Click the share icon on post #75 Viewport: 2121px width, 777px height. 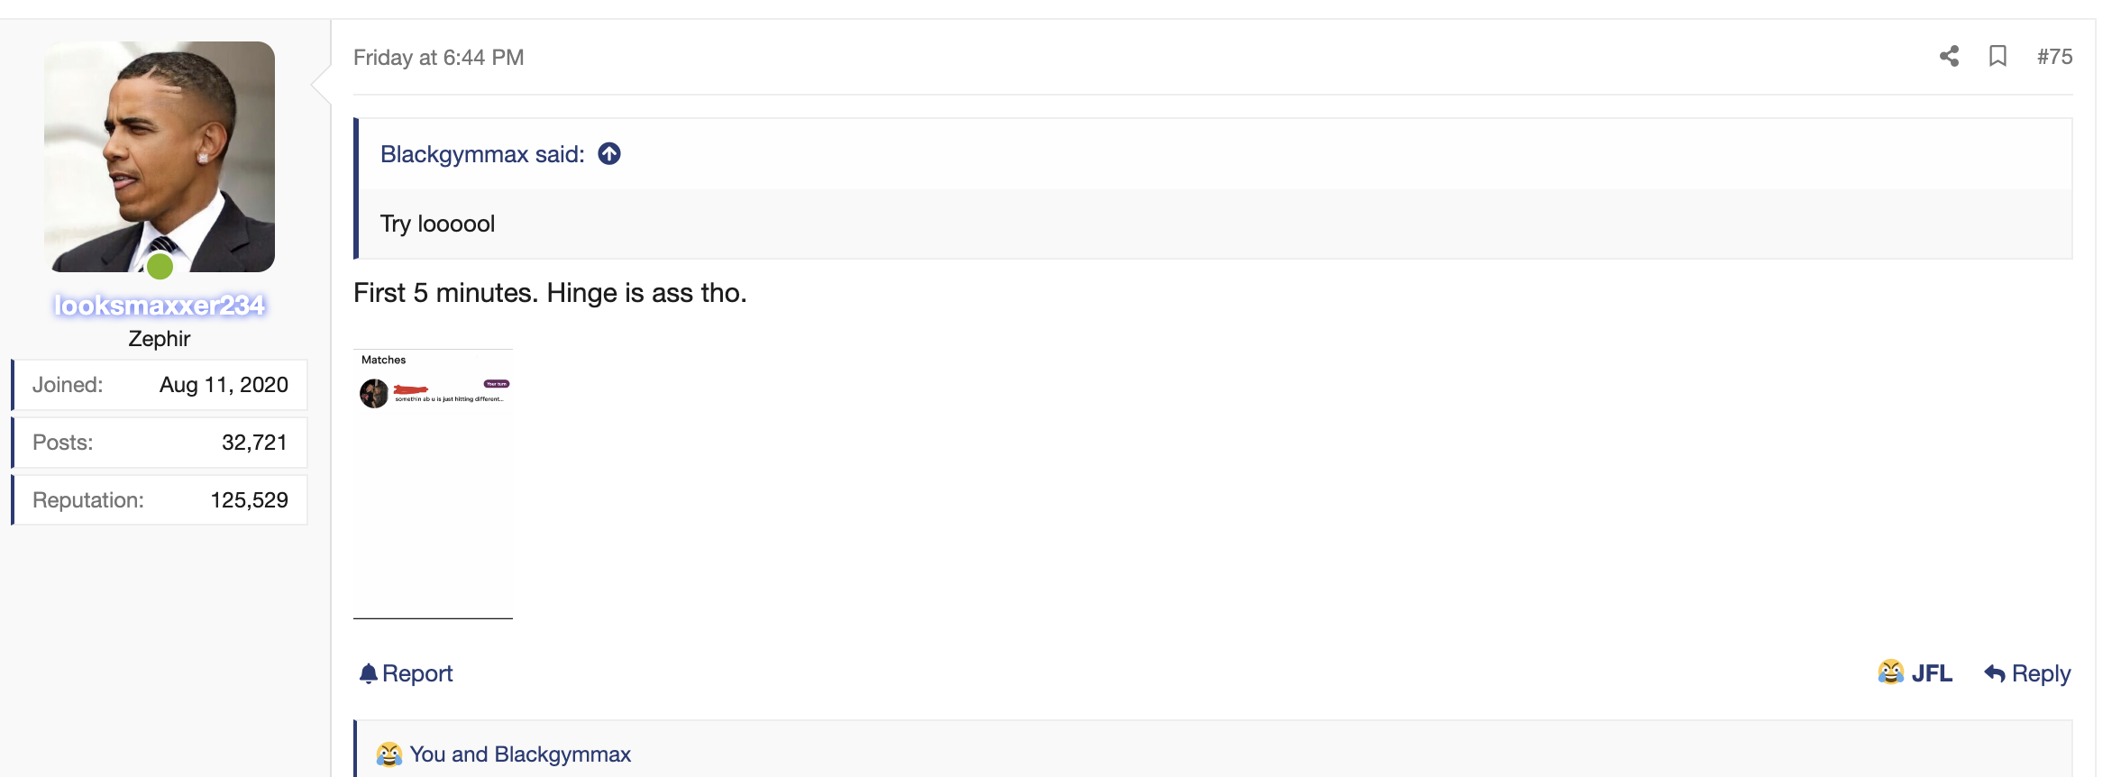tap(1949, 57)
